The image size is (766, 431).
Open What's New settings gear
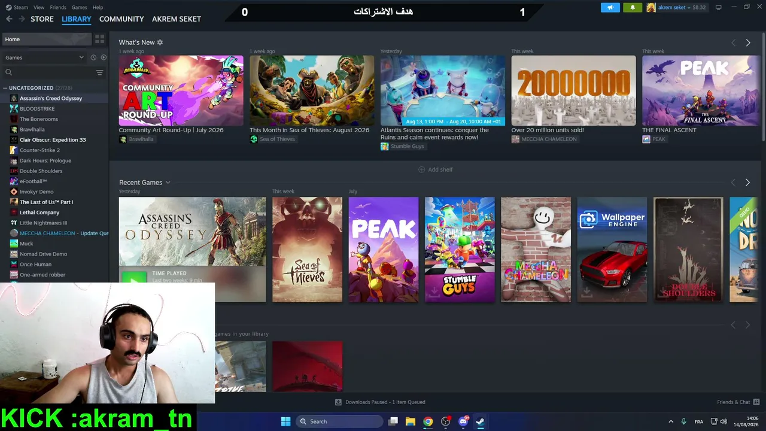tap(160, 43)
